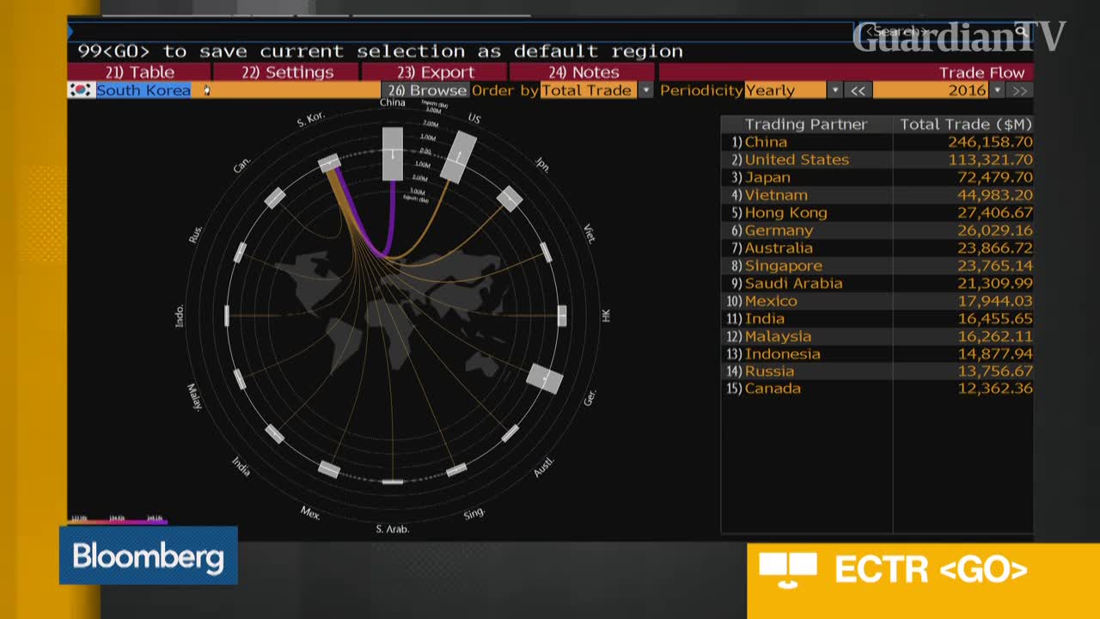Select the Singapore node on the chart
The width and height of the screenshot is (1100, 619).
tap(456, 469)
